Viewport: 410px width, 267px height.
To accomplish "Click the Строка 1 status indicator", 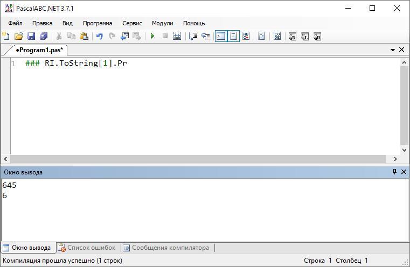I will pos(318,261).
